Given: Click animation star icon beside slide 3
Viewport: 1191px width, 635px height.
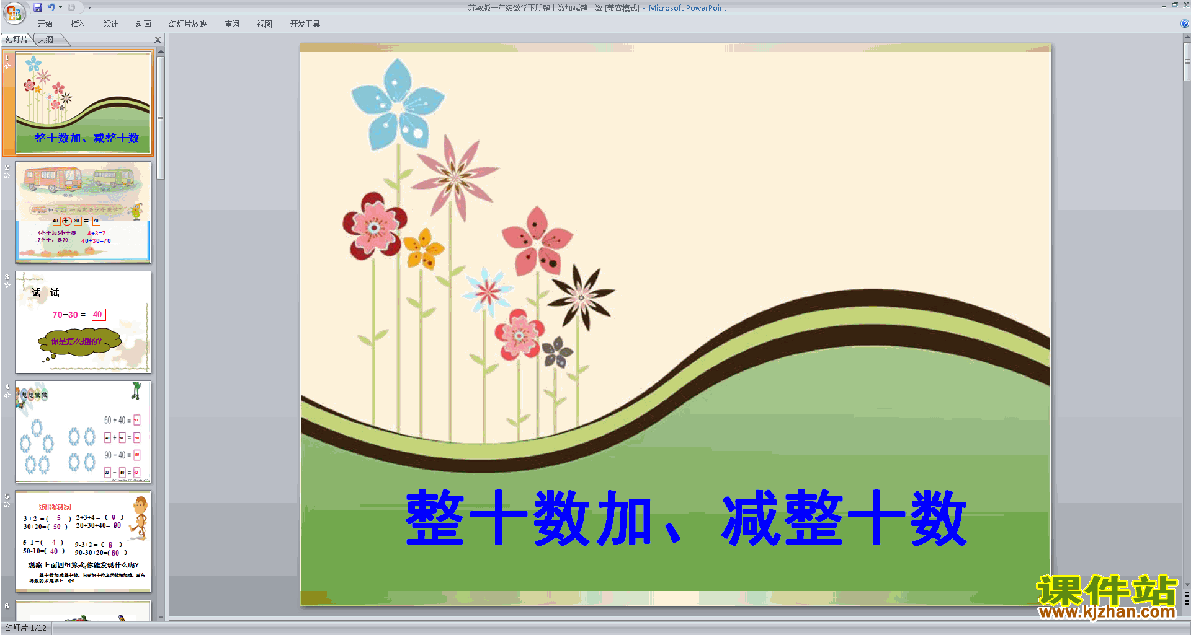Looking at the screenshot, I should [x=7, y=286].
